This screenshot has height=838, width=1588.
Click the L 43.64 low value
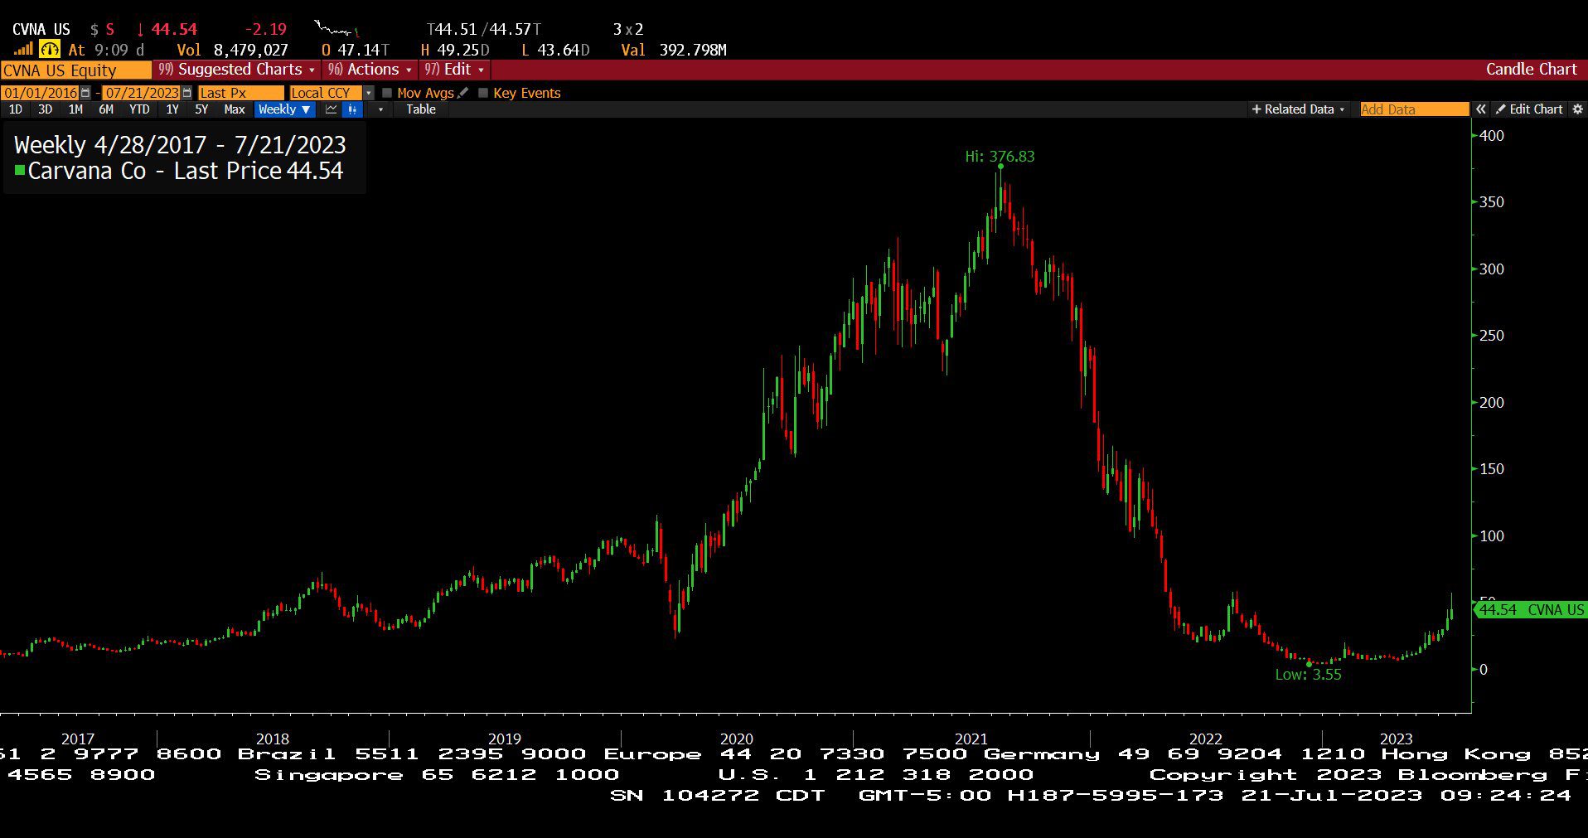pyautogui.click(x=555, y=50)
